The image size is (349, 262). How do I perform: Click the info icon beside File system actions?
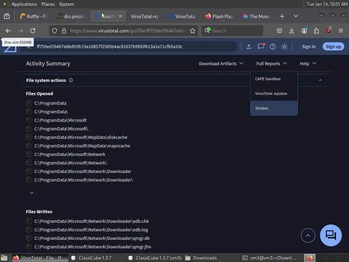(71, 80)
